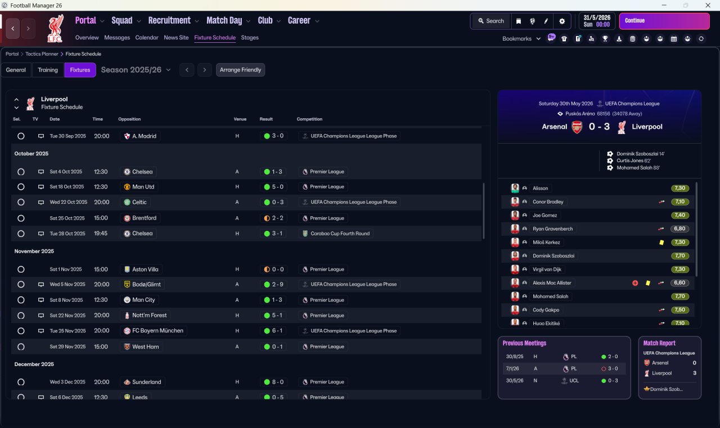Screen dimensions: 720x428
Task: Click the Continue button
Action: point(664,21)
